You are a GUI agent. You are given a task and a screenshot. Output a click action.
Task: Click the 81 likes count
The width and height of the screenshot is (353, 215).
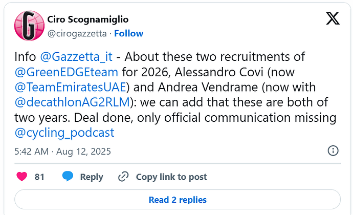tap(39, 177)
